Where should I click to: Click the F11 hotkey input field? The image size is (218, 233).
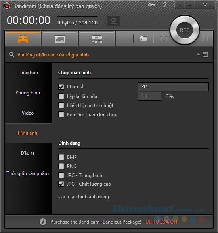173,86
